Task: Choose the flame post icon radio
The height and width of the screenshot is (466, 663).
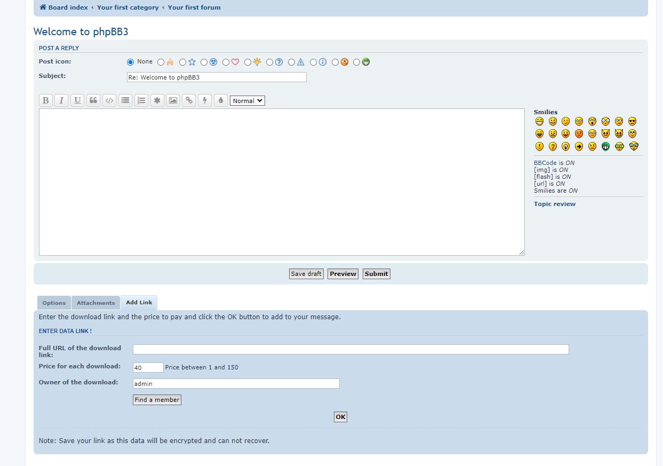Action: 161,62
